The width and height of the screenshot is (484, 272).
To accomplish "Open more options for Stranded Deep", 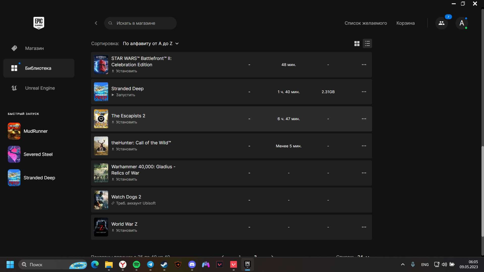I will [x=364, y=92].
